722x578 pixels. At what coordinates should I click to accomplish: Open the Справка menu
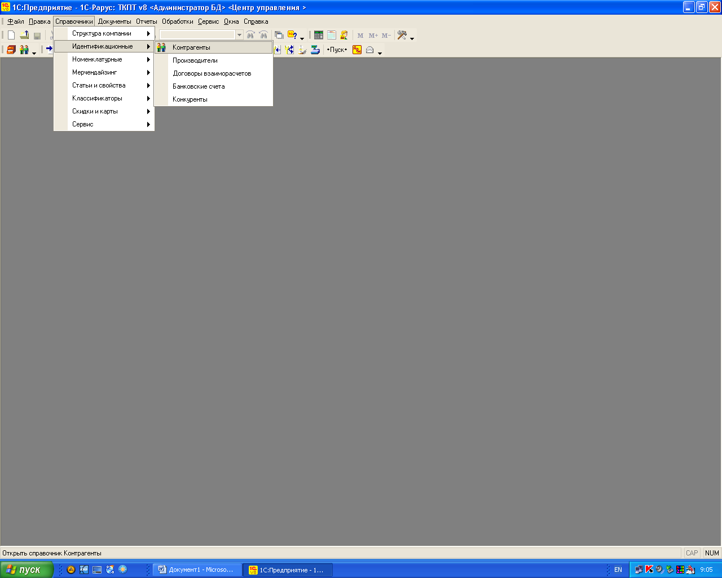256,21
